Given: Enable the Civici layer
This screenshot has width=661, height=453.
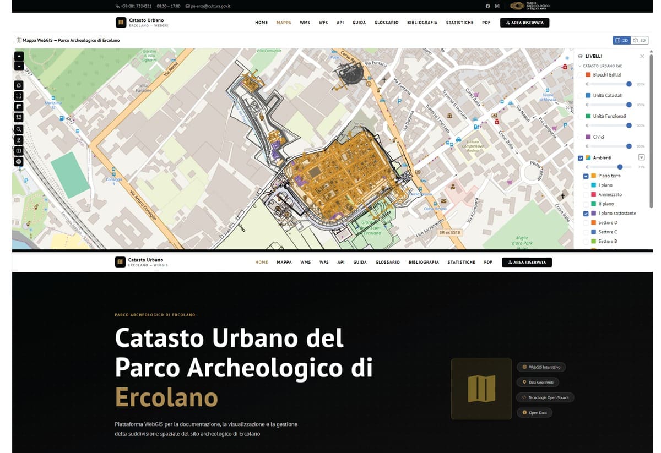Looking at the screenshot, I should point(580,137).
